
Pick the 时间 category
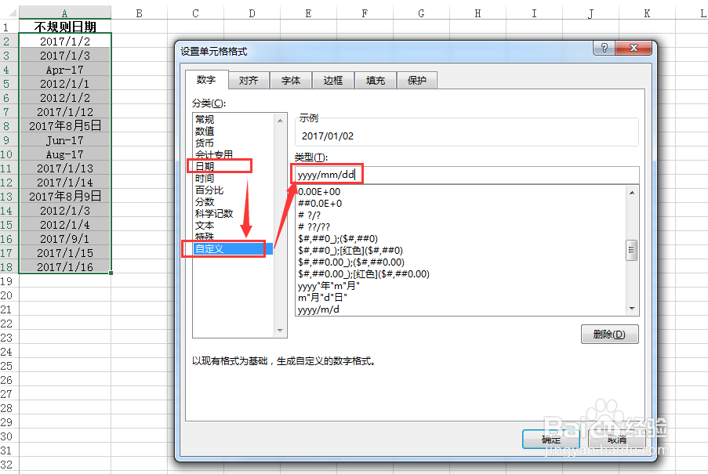[205, 178]
